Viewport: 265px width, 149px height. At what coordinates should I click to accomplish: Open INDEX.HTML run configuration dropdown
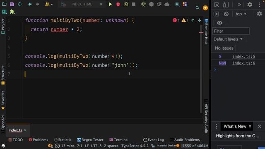tap(82, 4)
